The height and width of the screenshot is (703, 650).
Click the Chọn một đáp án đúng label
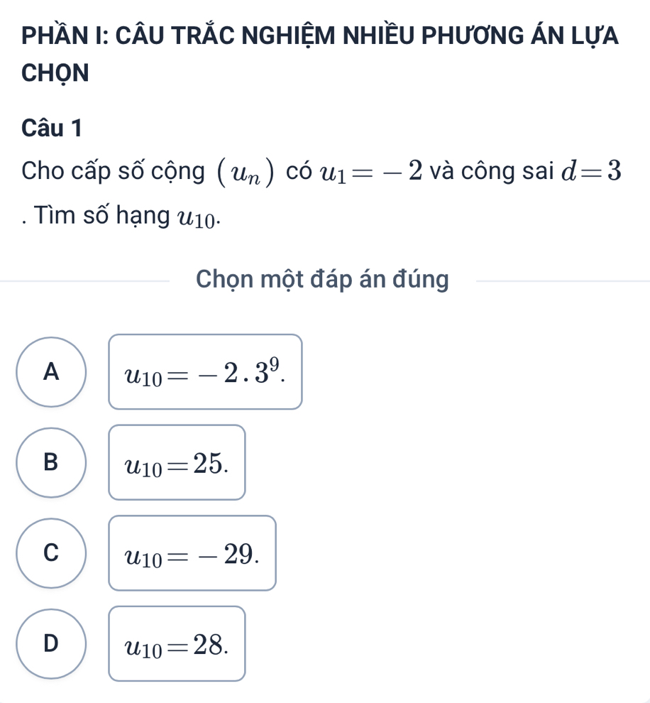click(x=323, y=280)
